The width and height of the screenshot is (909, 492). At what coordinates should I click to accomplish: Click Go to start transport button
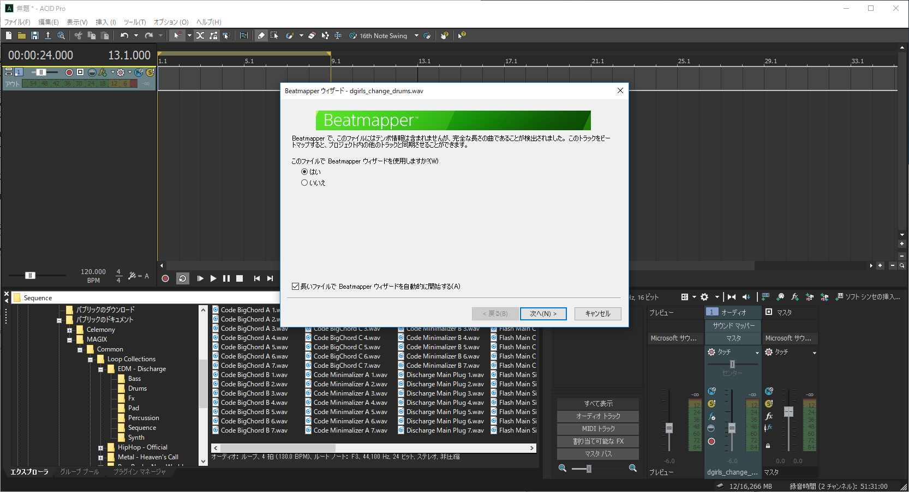click(257, 278)
